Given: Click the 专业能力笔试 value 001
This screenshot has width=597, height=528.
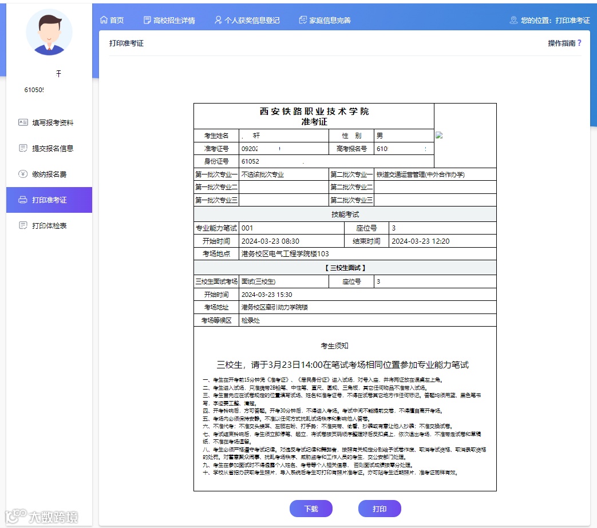Looking at the screenshot, I should pyautogui.click(x=292, y=228).
